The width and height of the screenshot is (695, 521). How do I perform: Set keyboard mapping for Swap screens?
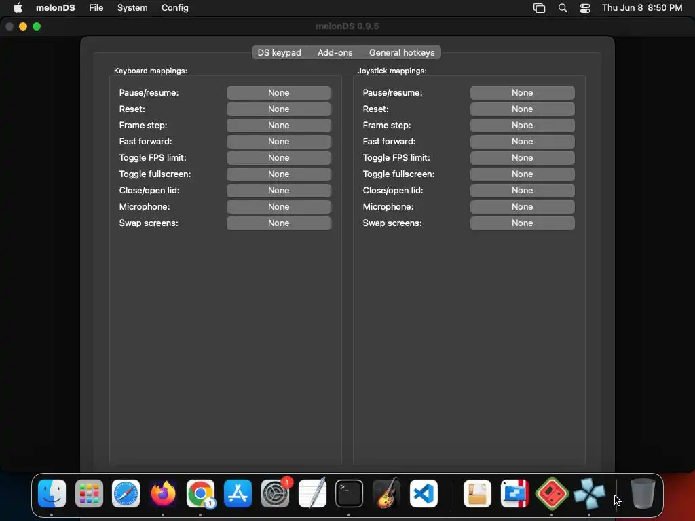279,223
